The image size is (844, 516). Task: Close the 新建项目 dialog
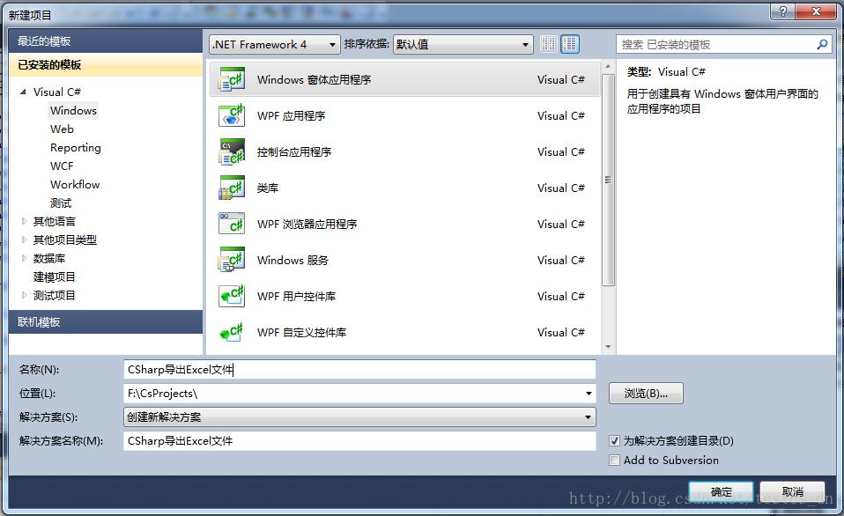(x=816, y=11)
